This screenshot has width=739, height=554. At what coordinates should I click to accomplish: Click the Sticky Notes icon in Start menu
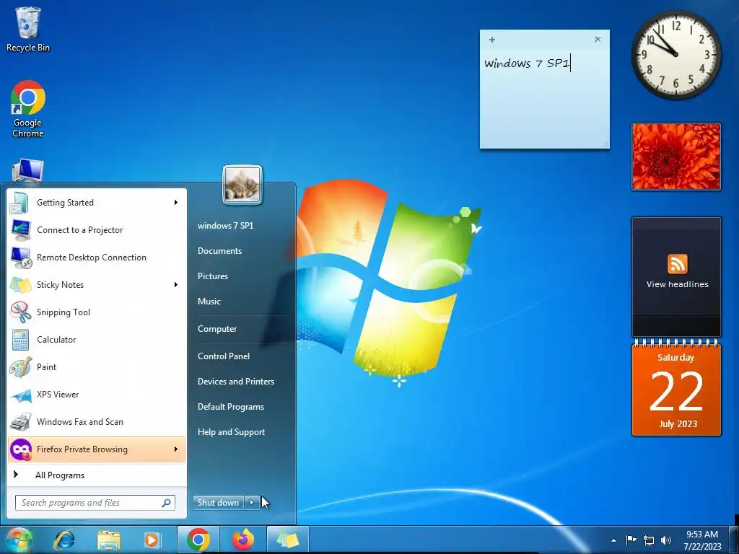click(20, 284)
